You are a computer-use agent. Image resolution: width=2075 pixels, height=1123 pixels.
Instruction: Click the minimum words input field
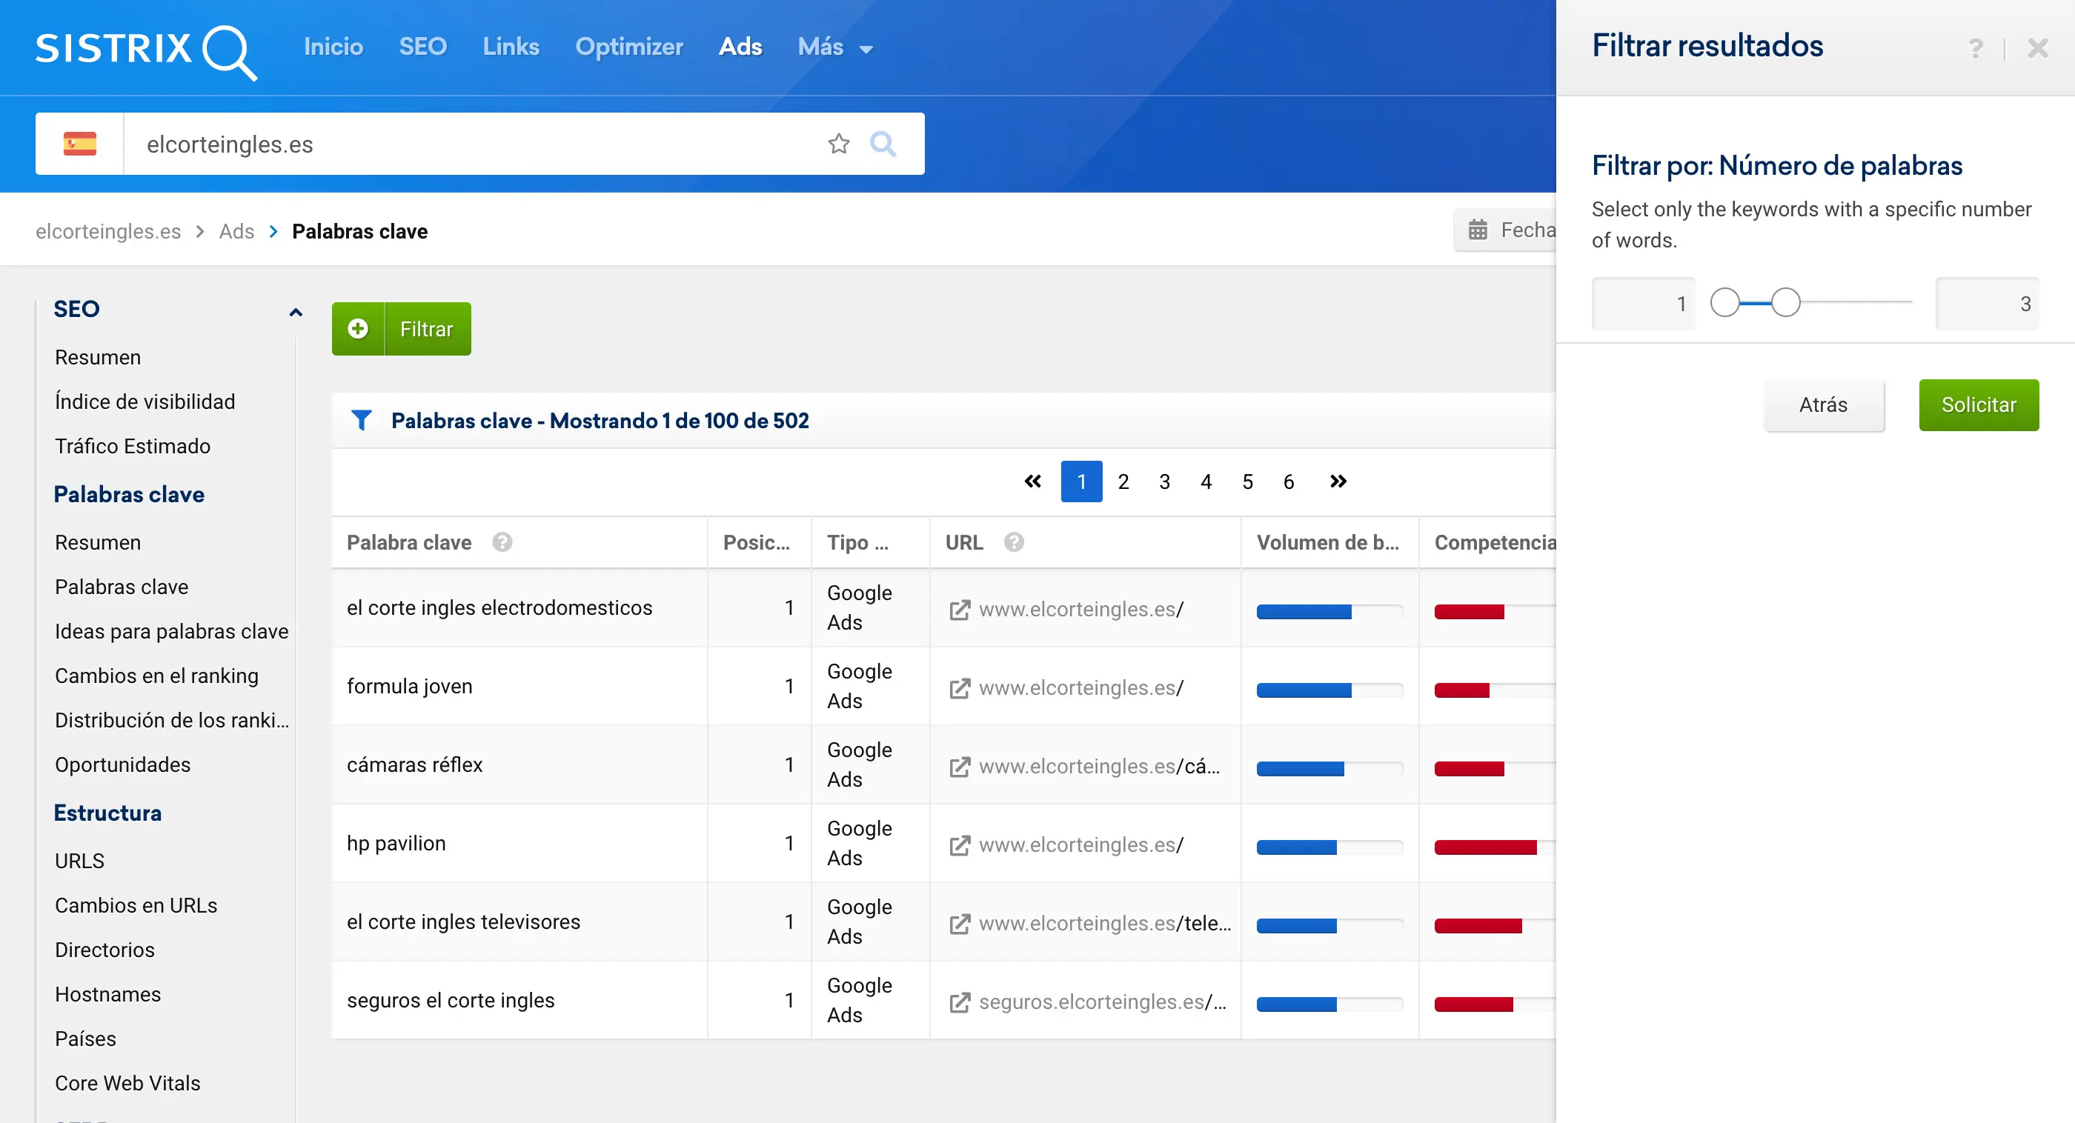(1643, 304)
